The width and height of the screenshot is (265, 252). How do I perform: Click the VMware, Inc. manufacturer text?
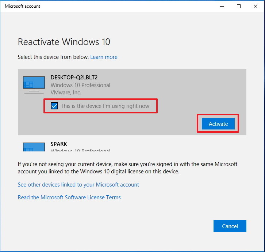point(66,93)
